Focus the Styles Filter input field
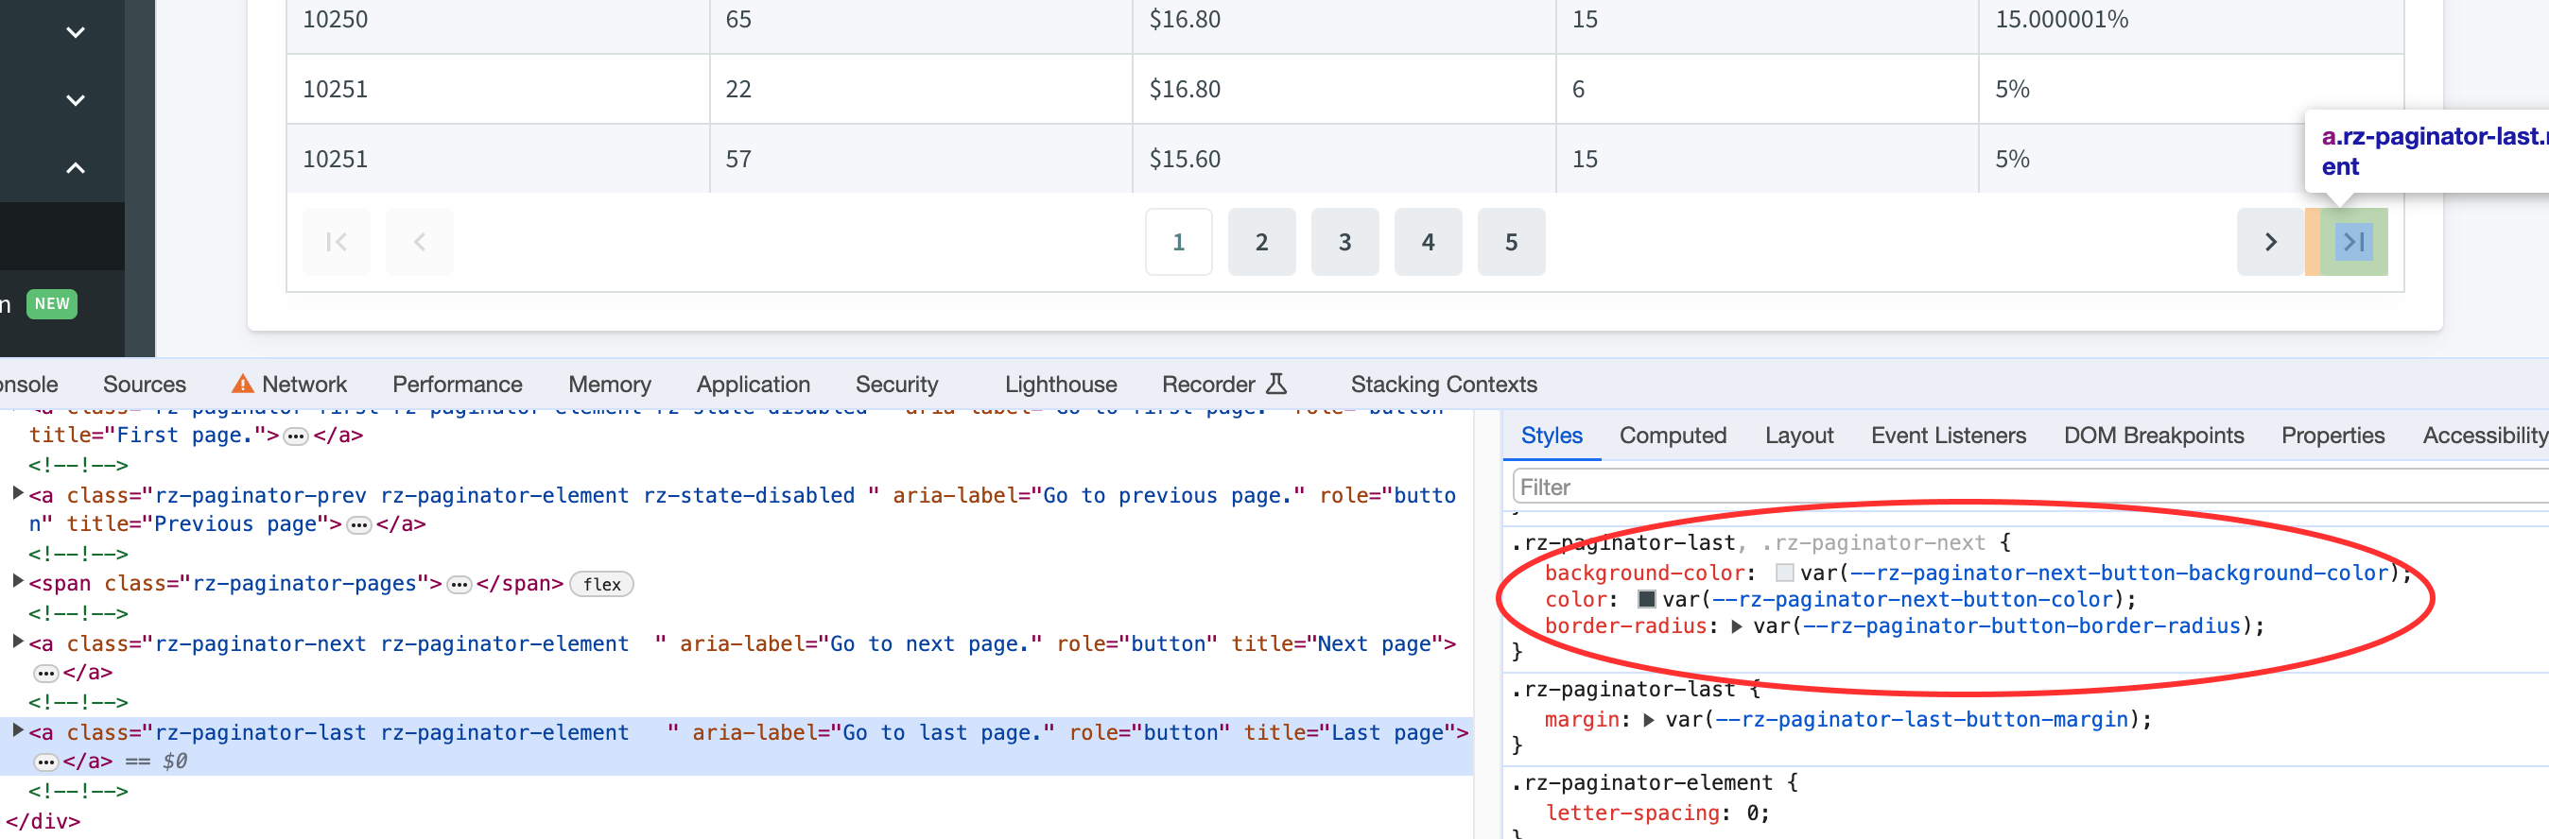The height and width of the screenshot is (839, 2549). (2031, 487)
